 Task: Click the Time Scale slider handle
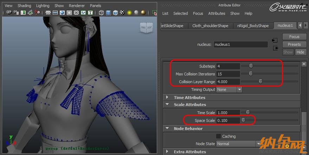click(x=248, y=112)
